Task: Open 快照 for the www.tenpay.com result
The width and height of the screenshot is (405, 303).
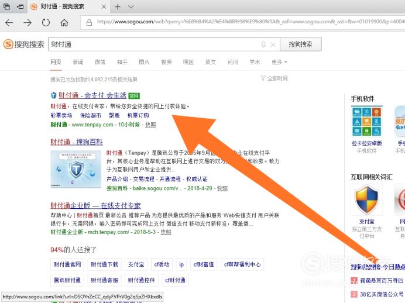Action: tap(150, 125)
